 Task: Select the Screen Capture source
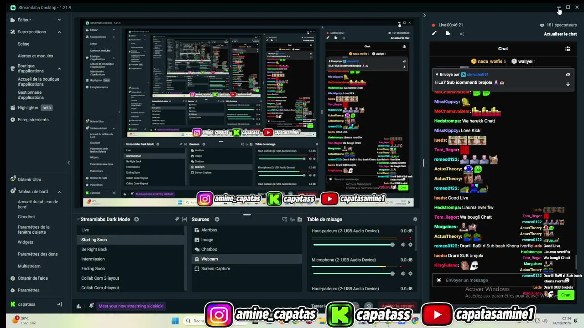[246, 269]
